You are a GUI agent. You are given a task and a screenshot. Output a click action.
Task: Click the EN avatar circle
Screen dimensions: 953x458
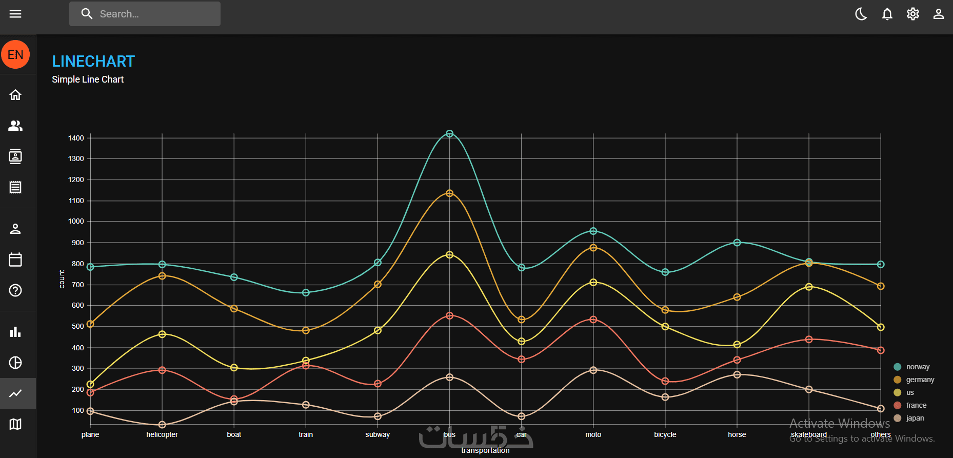(x=15, y=54)
